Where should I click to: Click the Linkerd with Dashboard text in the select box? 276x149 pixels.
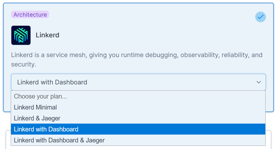[52, 82]
